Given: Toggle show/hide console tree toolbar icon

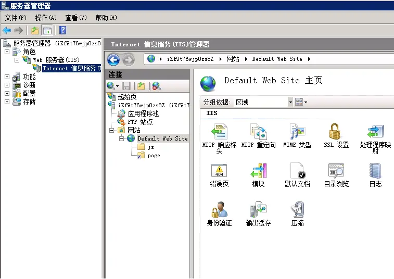Looking at the screenshot, I should [x=47, y=31].
